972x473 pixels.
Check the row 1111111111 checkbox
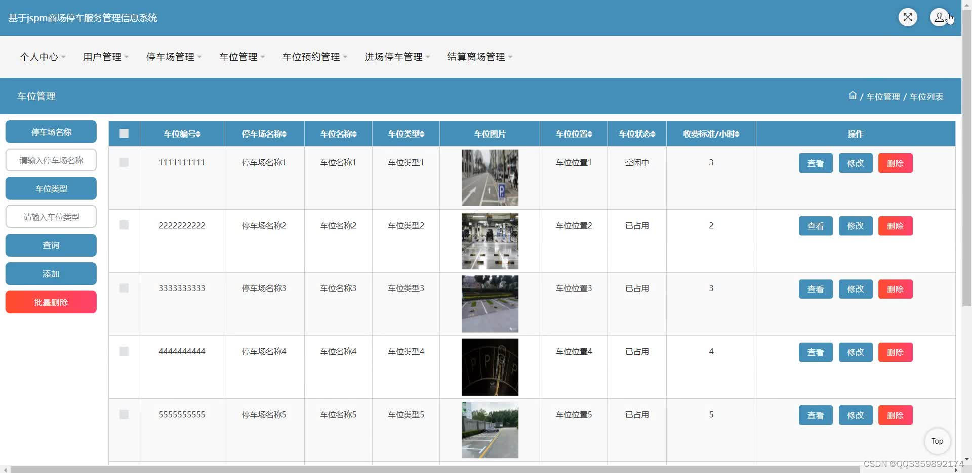tap(124, 162)
